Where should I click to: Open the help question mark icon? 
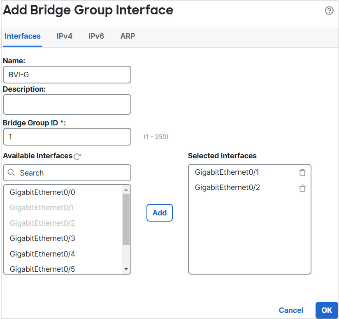pyautogui.click(x=329, y=11)
